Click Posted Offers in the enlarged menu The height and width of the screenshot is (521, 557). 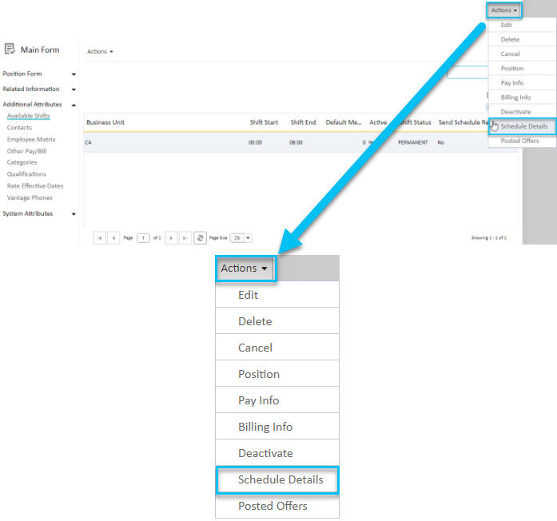click(x=277, y=506)
